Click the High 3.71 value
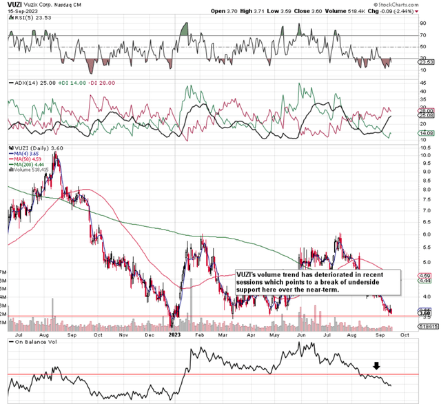The width and height of the screenshot is (441, 404). pos(252,11)
